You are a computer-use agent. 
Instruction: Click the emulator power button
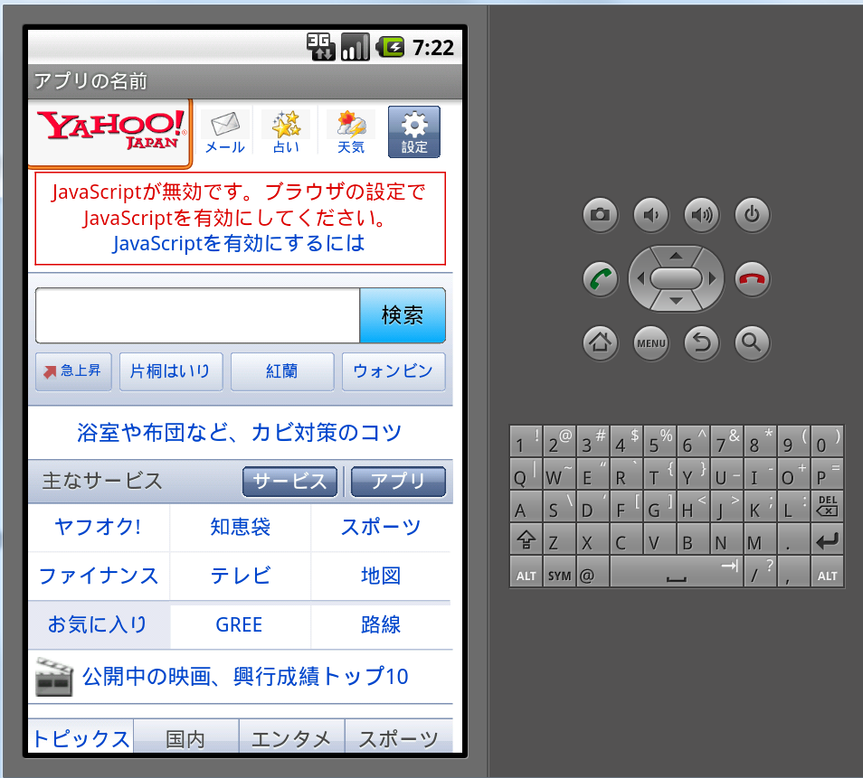(x=752, y=214)
